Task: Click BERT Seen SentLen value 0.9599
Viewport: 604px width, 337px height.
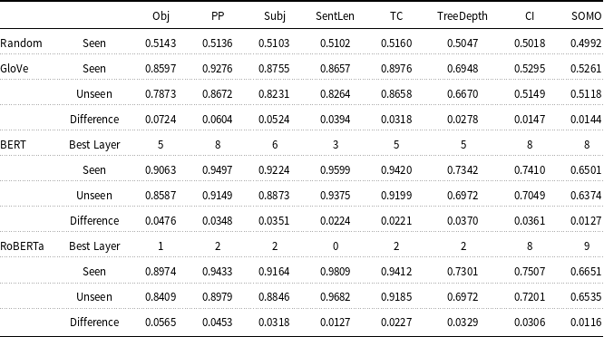Action: (x=336, y=170)
